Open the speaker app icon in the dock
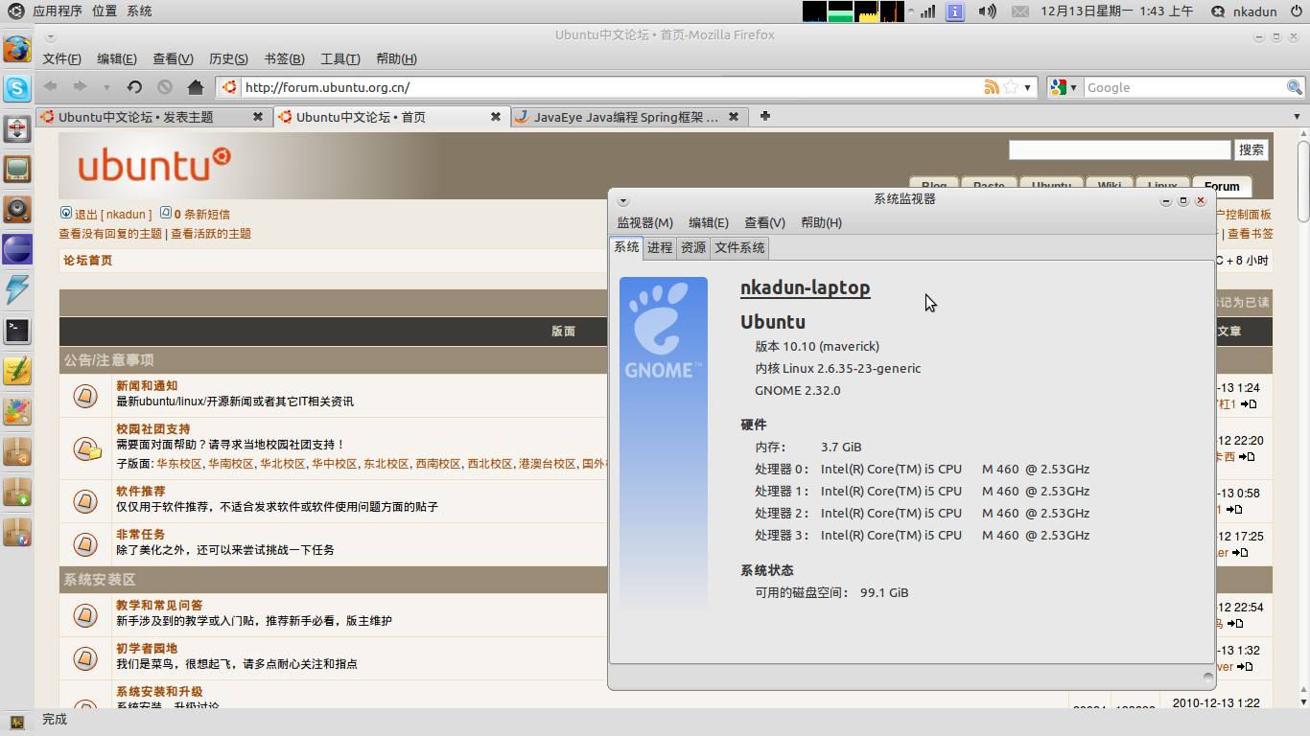 16,209
